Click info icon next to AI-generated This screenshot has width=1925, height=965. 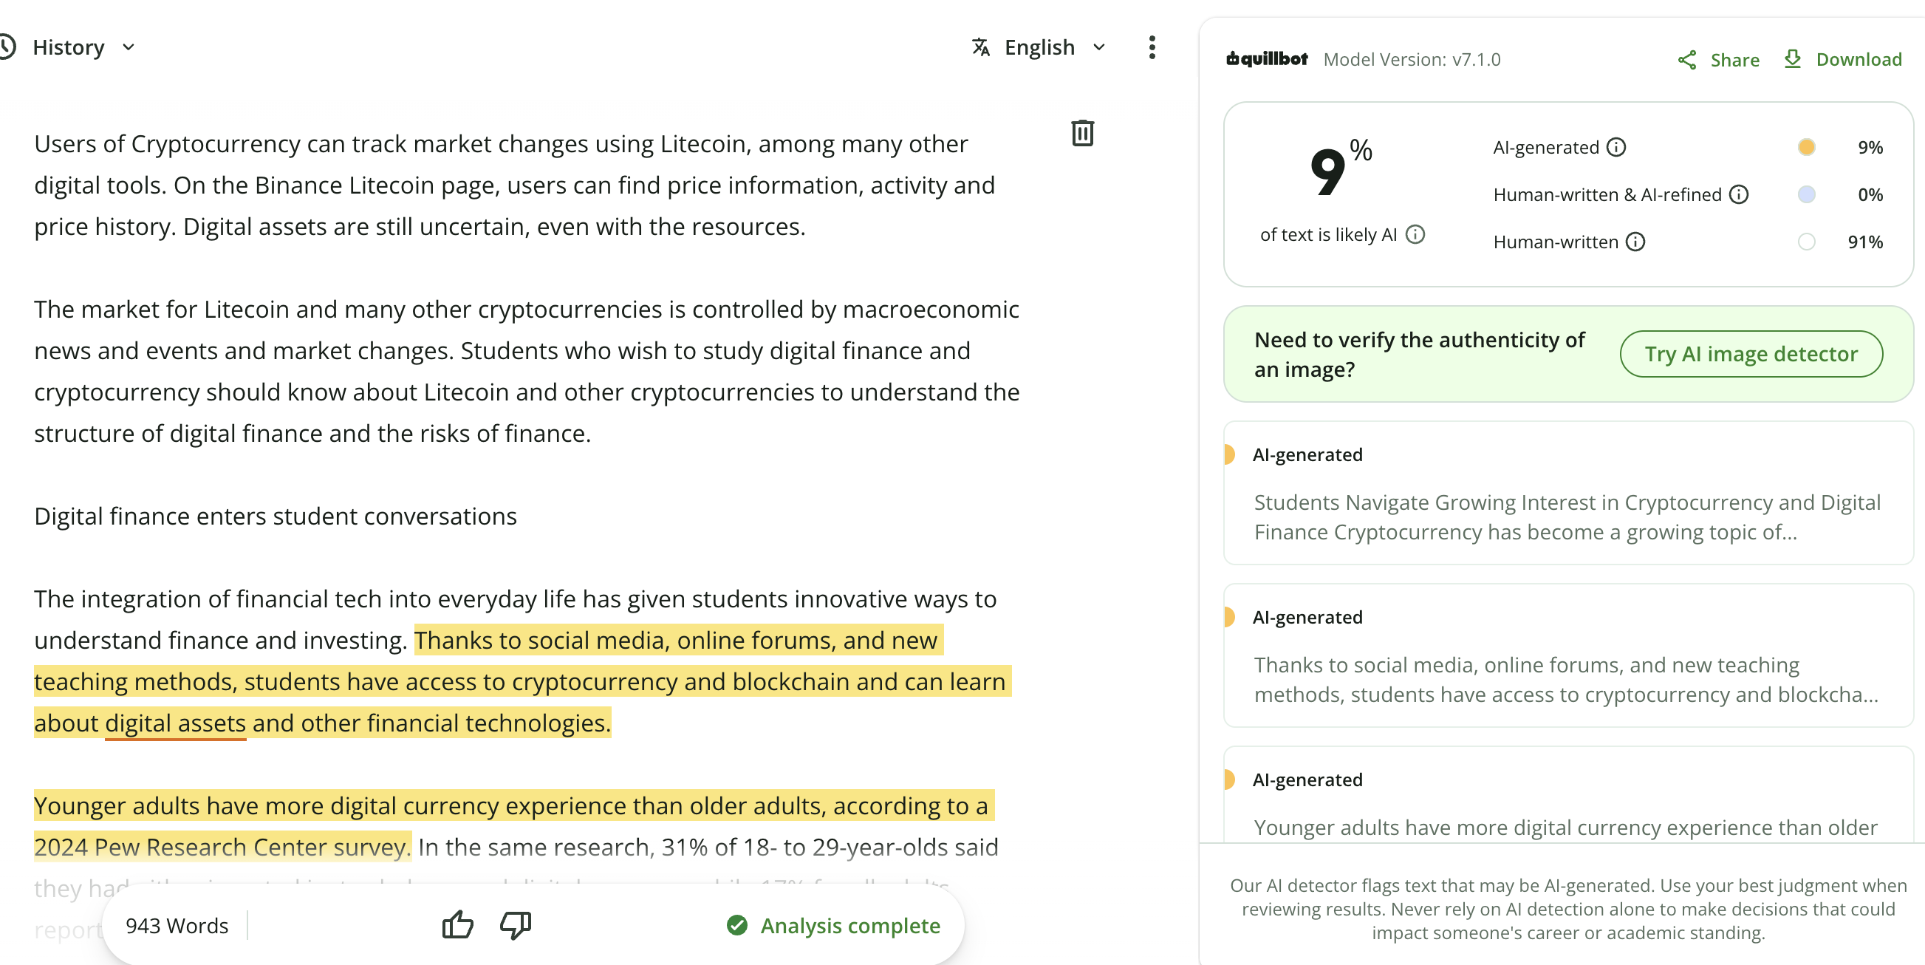coord(1616,147)
